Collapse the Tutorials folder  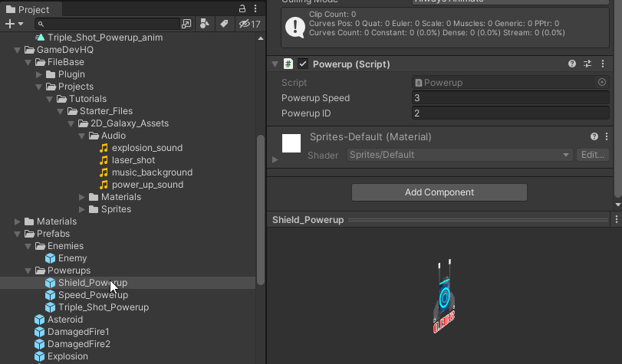click(50, 99)
